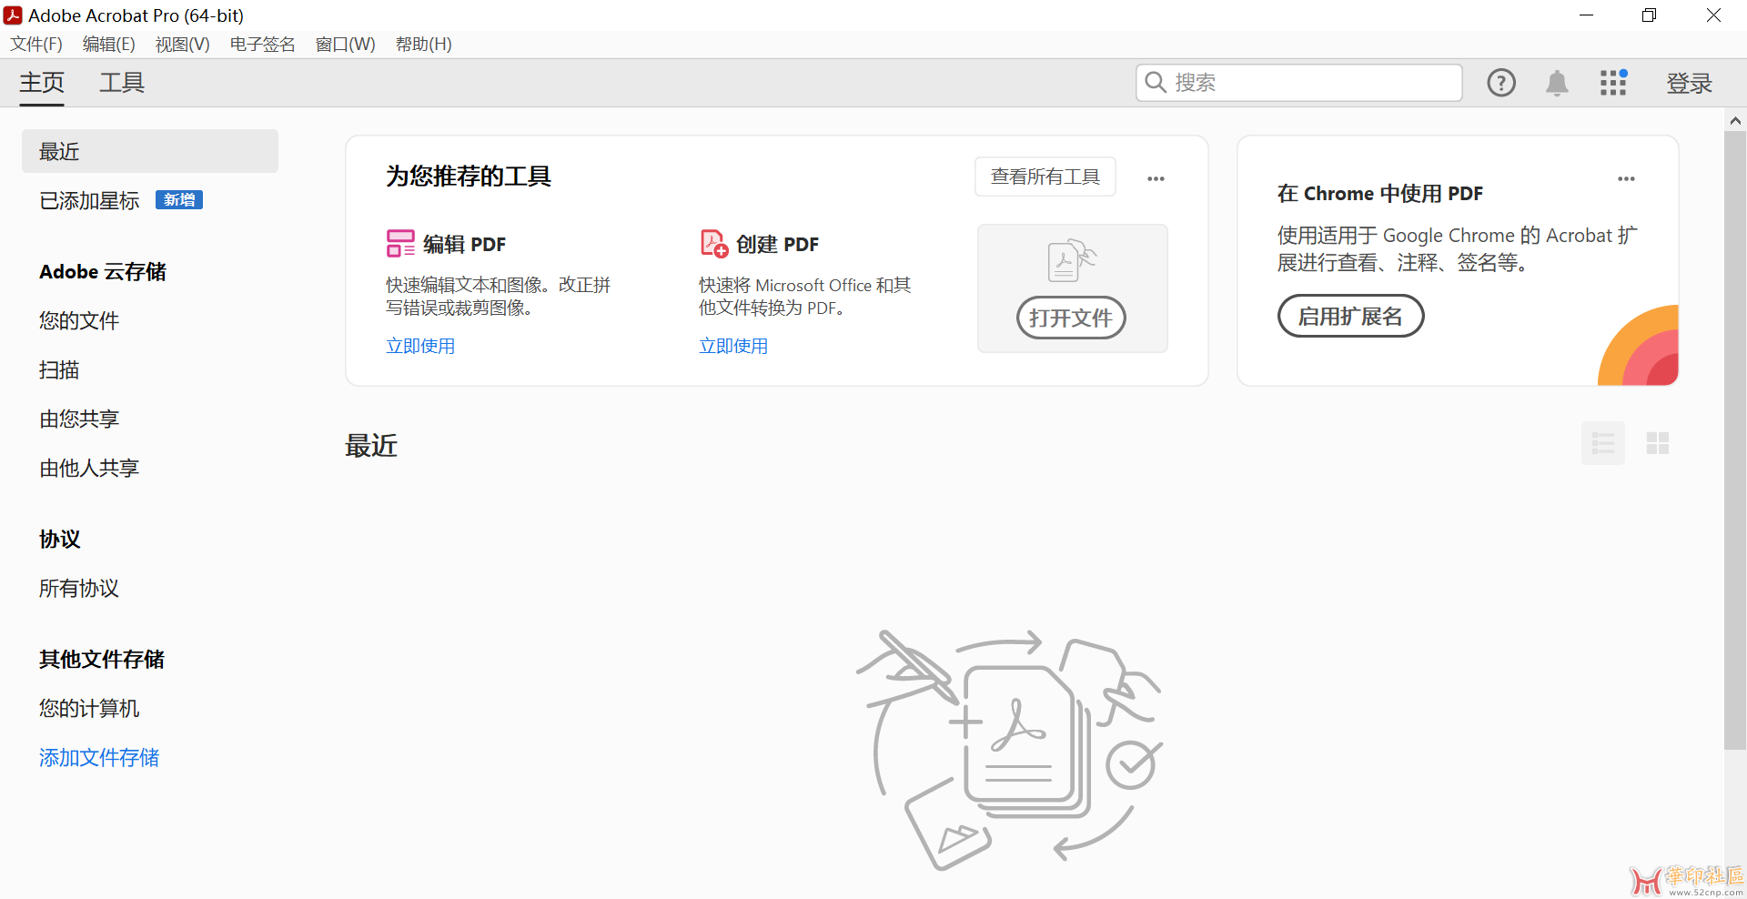Click the 启用扩展名 button

click(1350, 316)
